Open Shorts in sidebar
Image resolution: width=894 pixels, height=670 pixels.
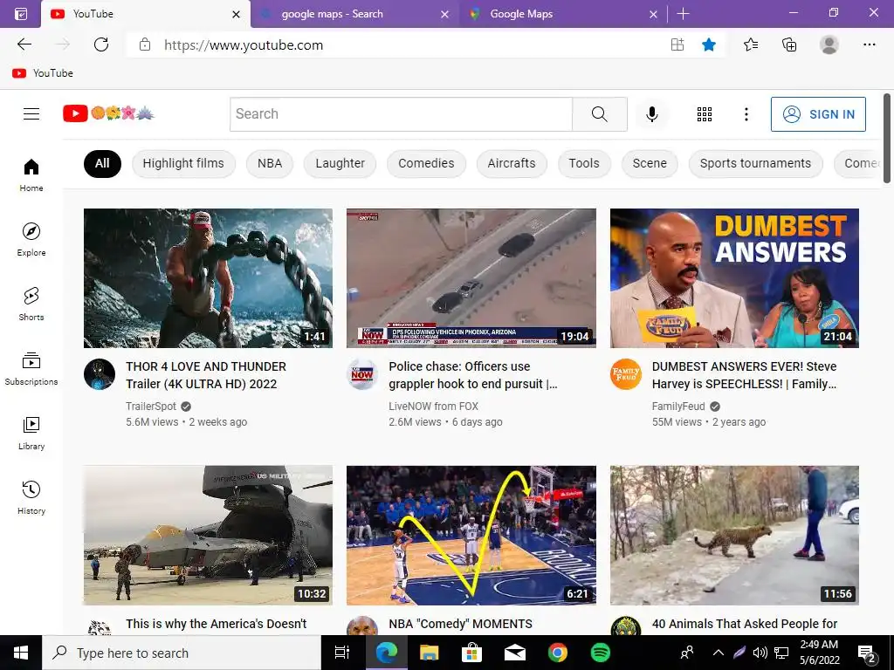31,304
